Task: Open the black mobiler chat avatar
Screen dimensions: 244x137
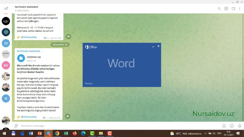Action: coord(6,21)
